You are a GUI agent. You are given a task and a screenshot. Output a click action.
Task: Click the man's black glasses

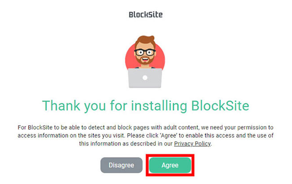(x=145, y=52)
